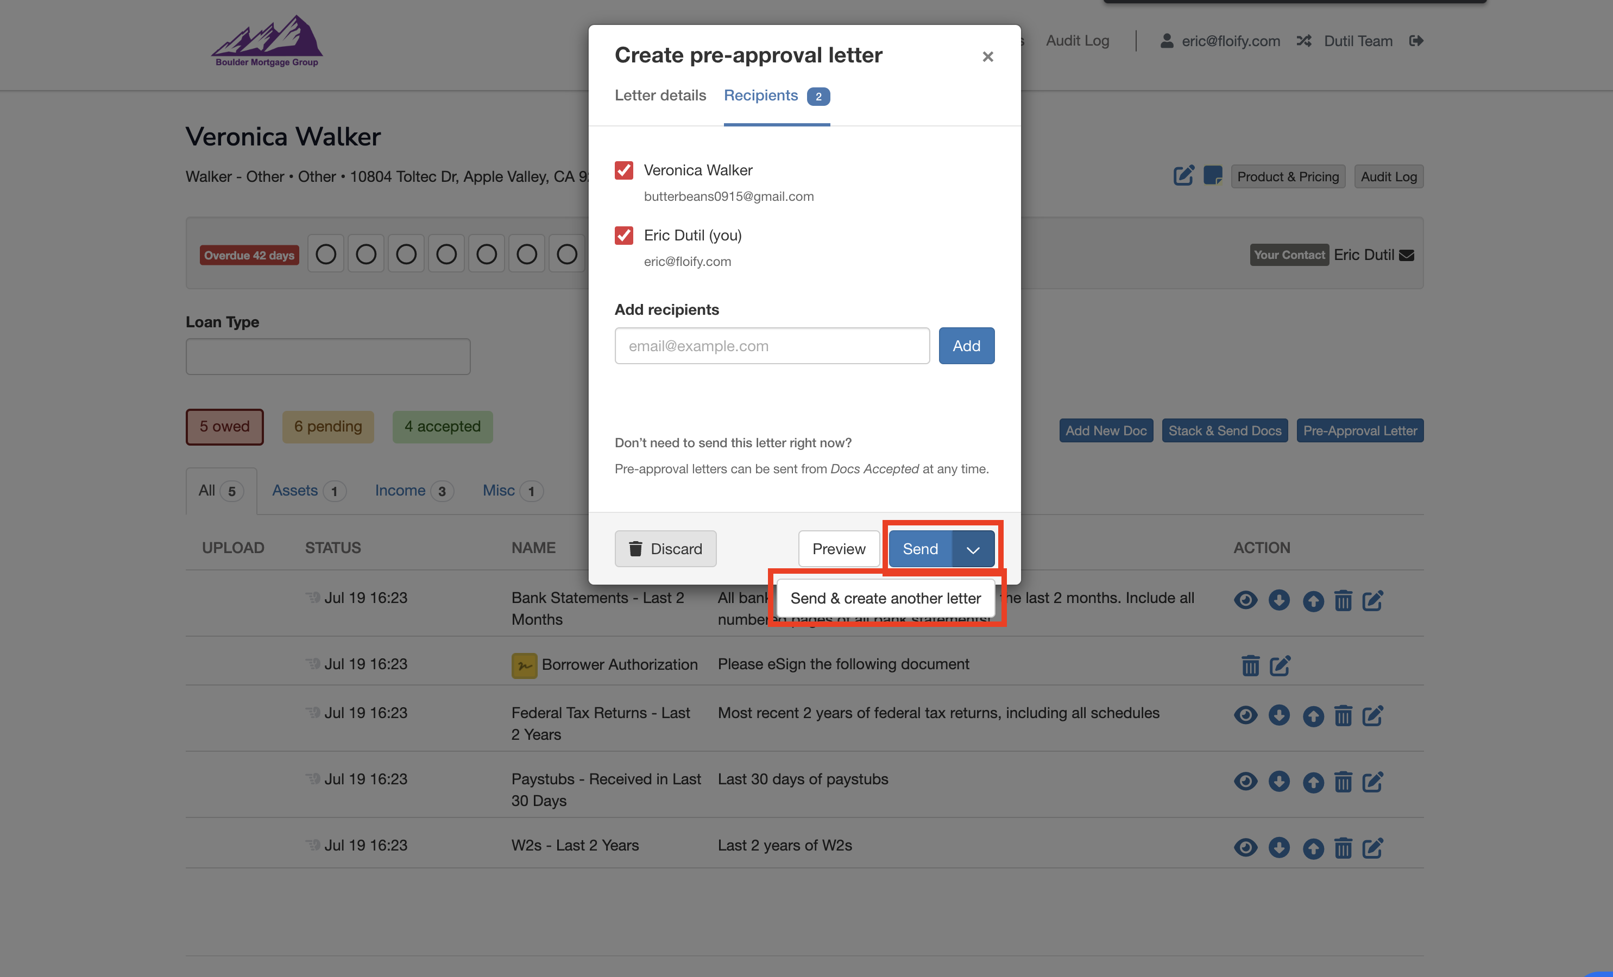The height and width of the screenshot is (977, 1613).
Task: Open the Loan Type dropdown field
Action: click(x=328, y=357)
